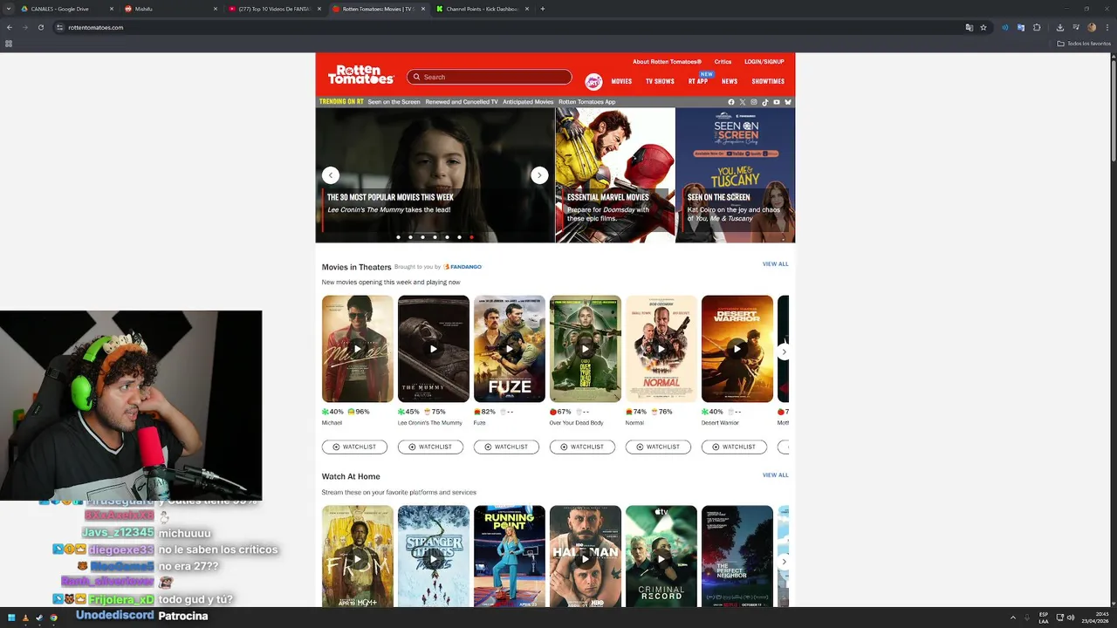The height and width of the screenshot is (628, 1117).
Task: Add Lee Cronin's The Mummy to watchlist
Action: point(430,447)
